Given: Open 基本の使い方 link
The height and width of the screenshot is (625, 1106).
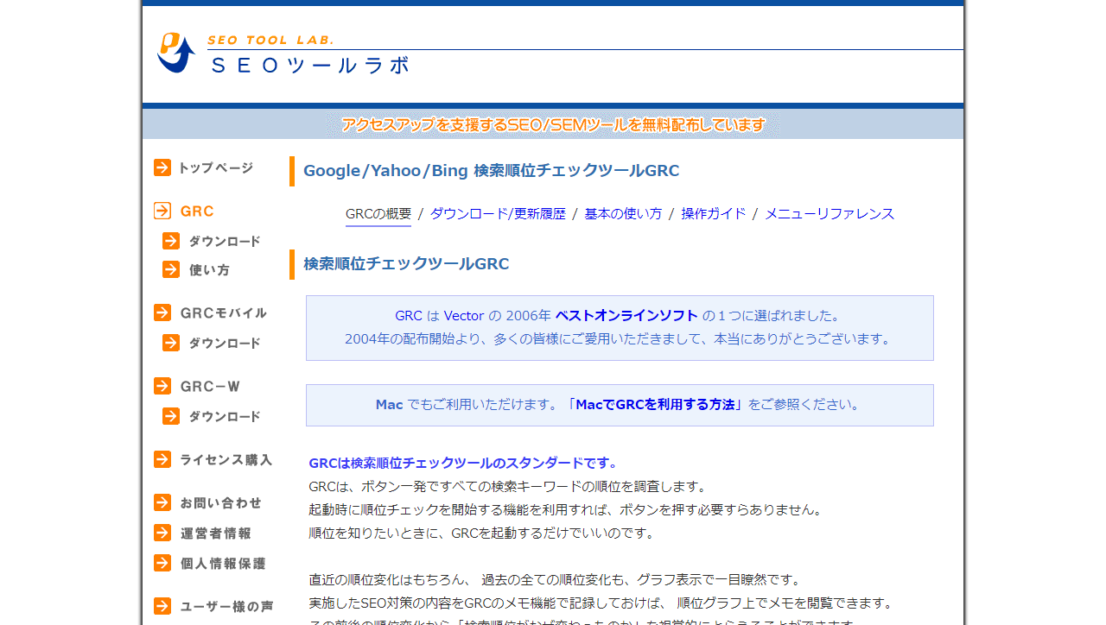Looking at the screenshot, I should coord(623,214).
